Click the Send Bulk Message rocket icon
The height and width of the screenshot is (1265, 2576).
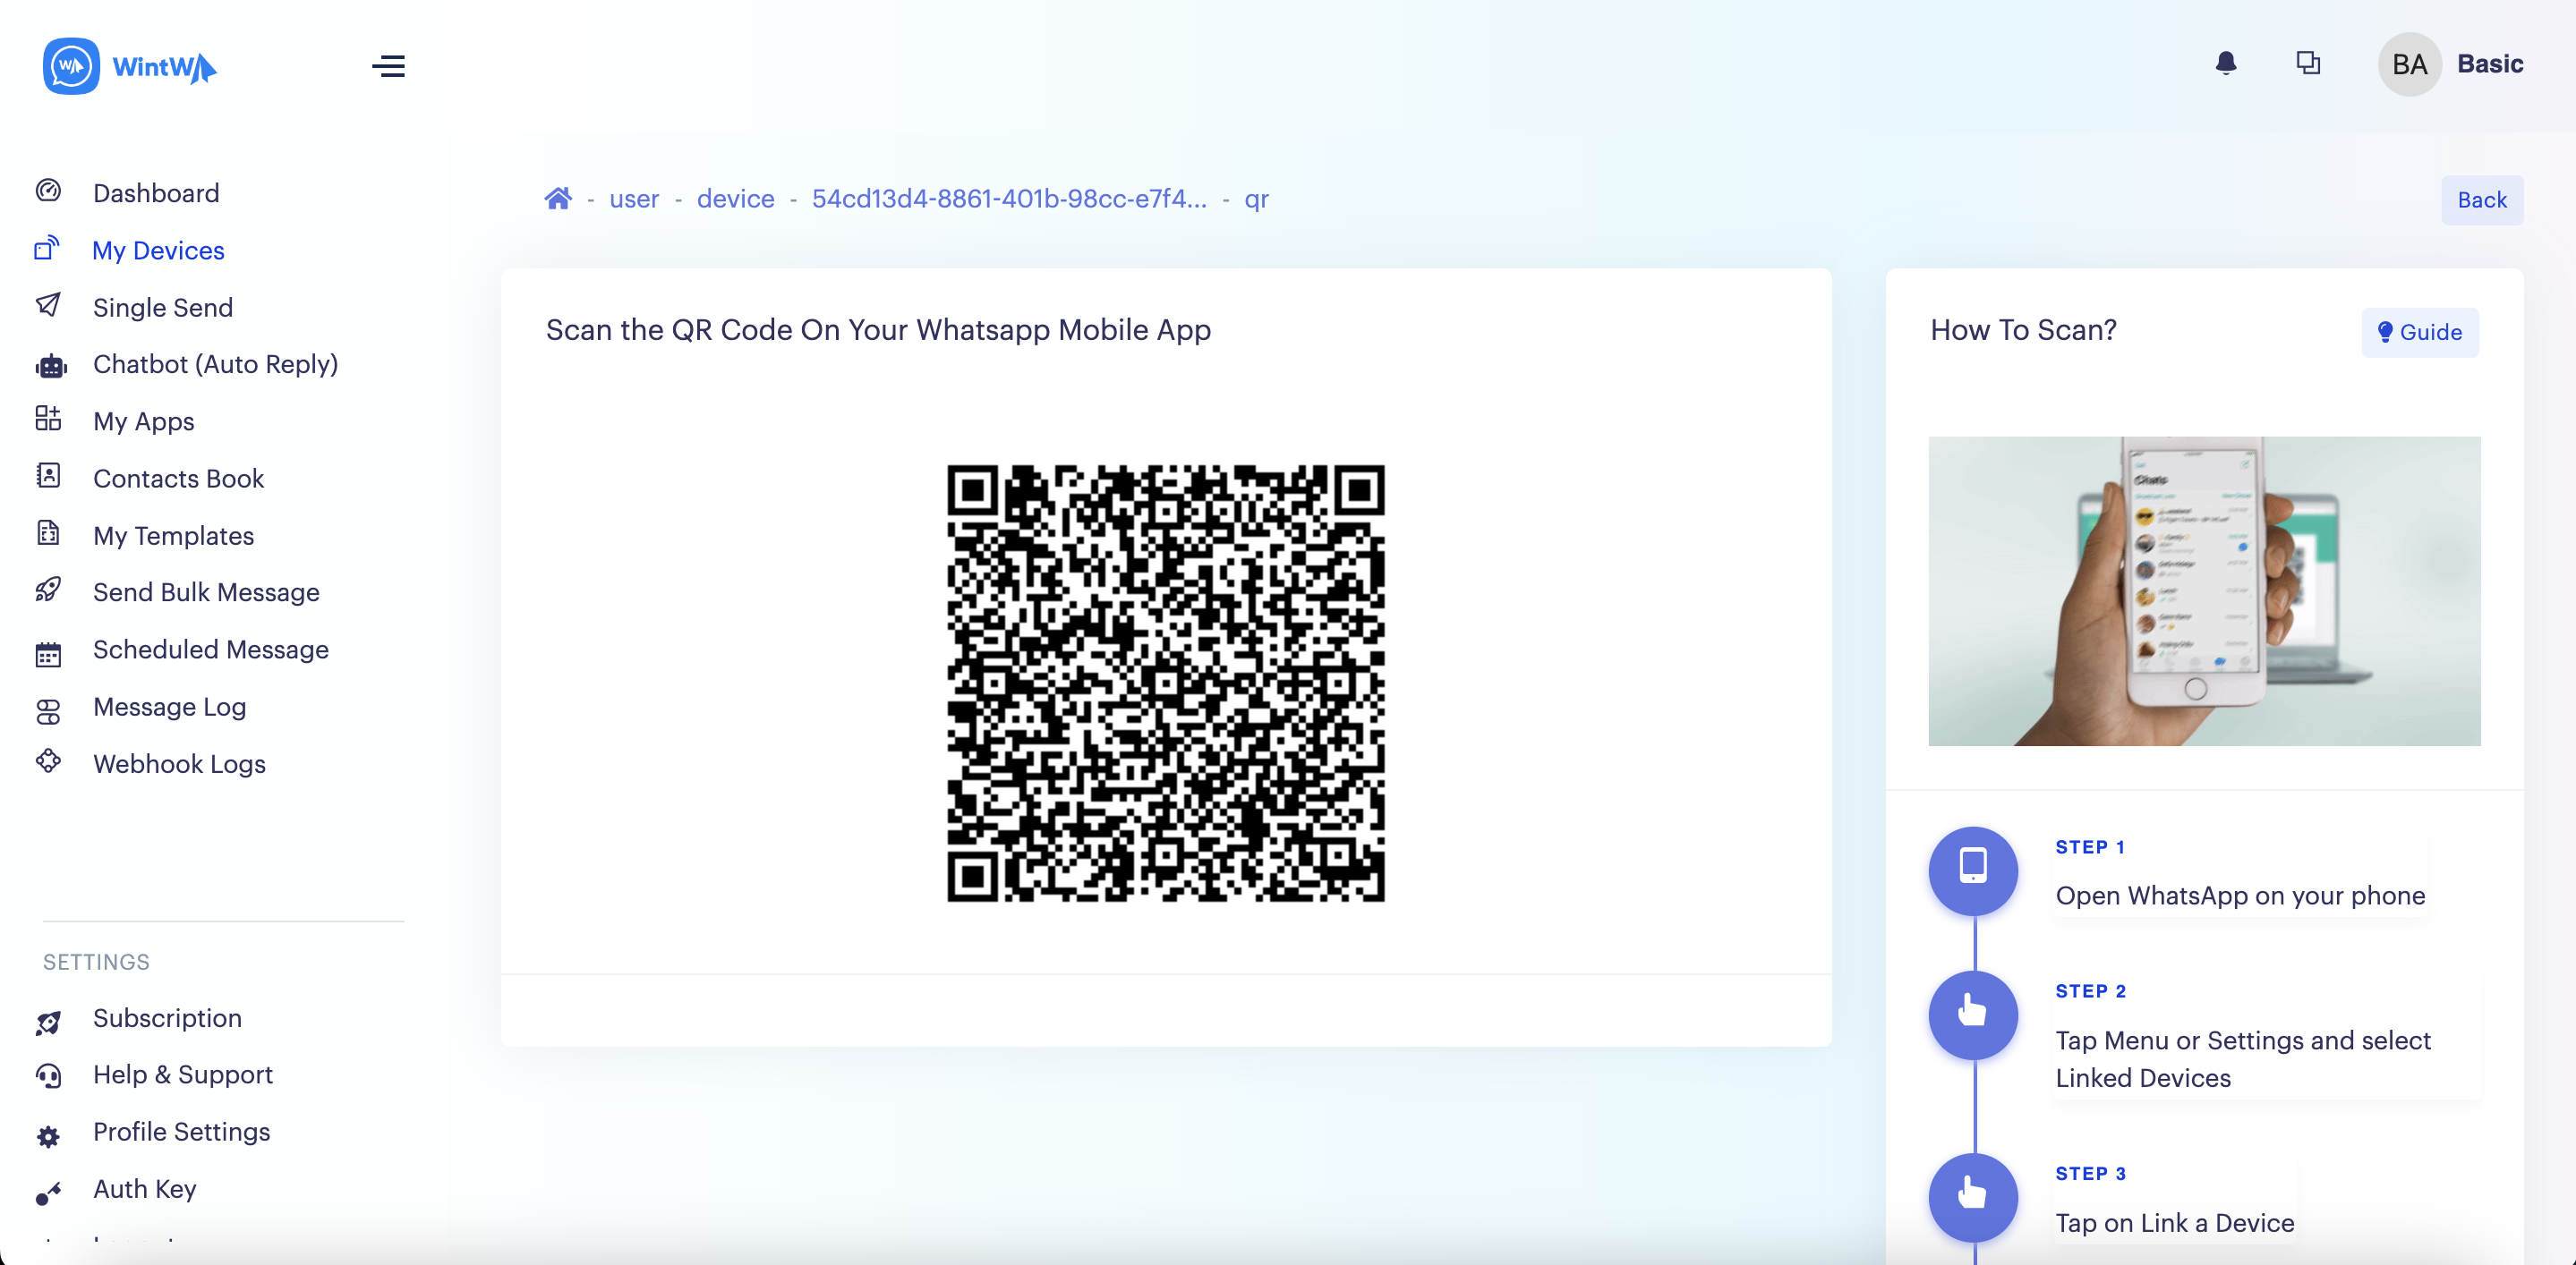(48, 591)
